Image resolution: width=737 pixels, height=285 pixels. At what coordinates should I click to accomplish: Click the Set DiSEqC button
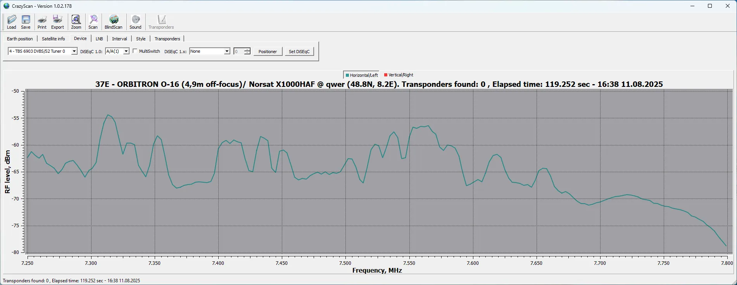click(x=299, y=52)
